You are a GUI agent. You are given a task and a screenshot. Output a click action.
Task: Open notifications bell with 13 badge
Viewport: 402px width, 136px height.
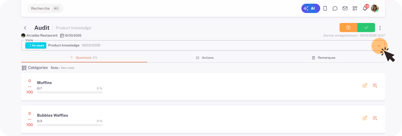(x=365, y=8)
